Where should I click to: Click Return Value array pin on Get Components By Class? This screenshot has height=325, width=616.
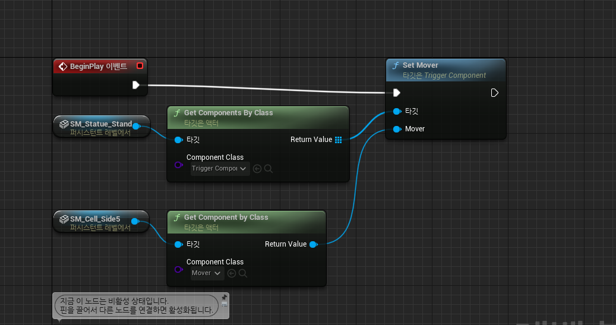tap(338, 140)
